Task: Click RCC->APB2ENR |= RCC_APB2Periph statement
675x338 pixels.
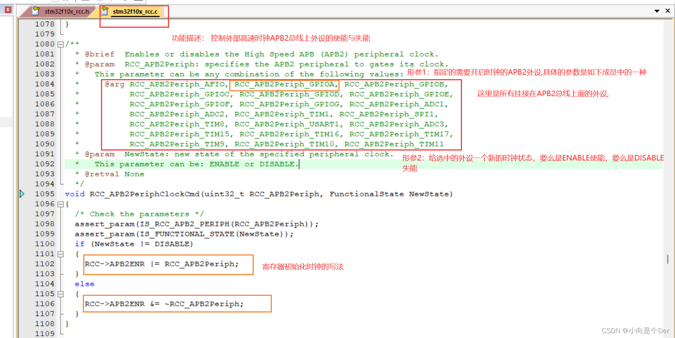Action: coord(162,264)
